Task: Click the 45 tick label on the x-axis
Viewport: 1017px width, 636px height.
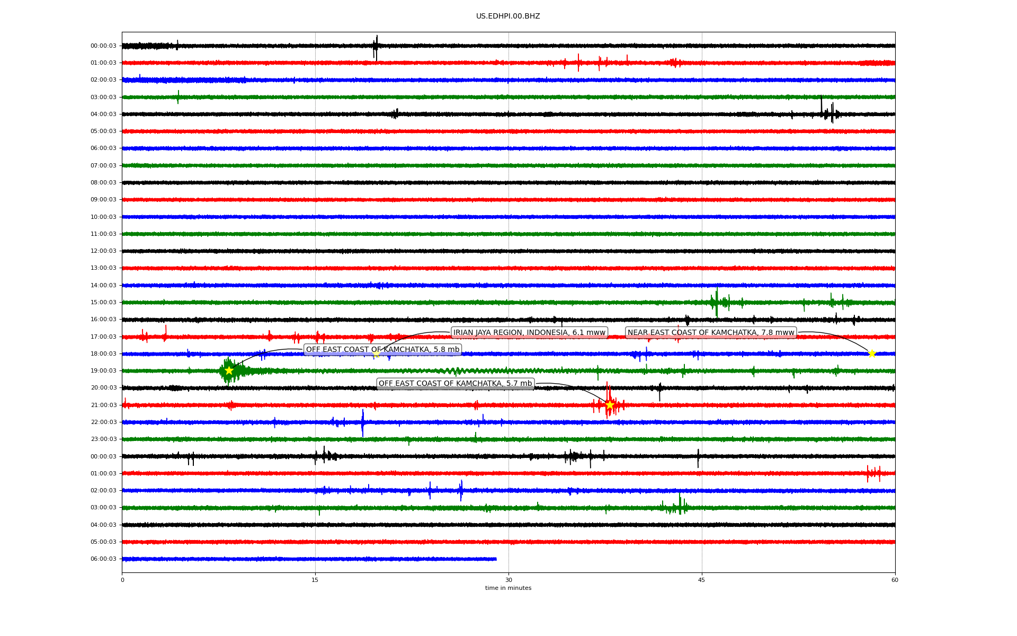Action: [702, 580]
